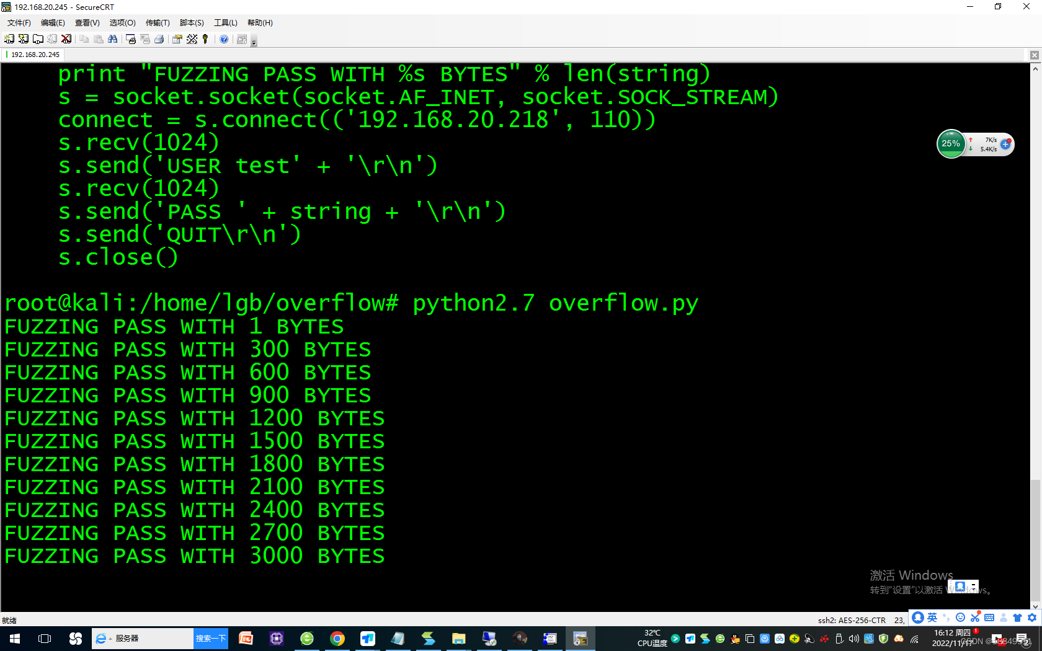
Task: Open Find with the binoculars icon
Action: (113, 39)
